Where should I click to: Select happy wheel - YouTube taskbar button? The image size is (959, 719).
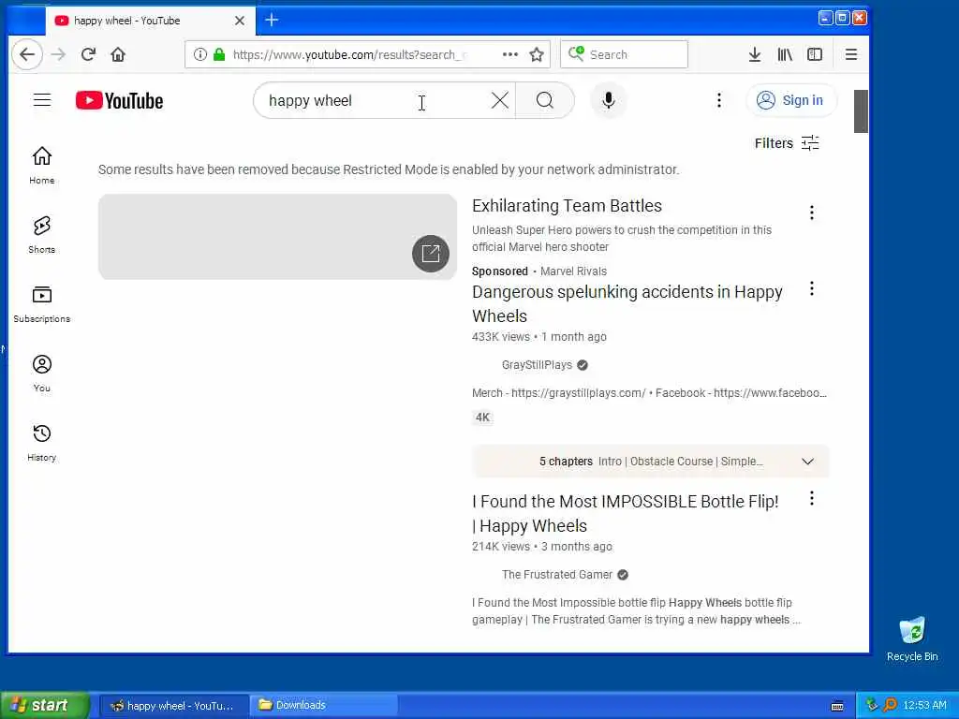tap(173, 706)
